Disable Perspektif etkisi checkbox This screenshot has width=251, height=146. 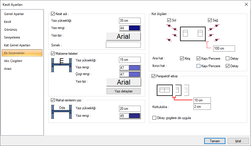pyautogui.click(x=154, y=76)
